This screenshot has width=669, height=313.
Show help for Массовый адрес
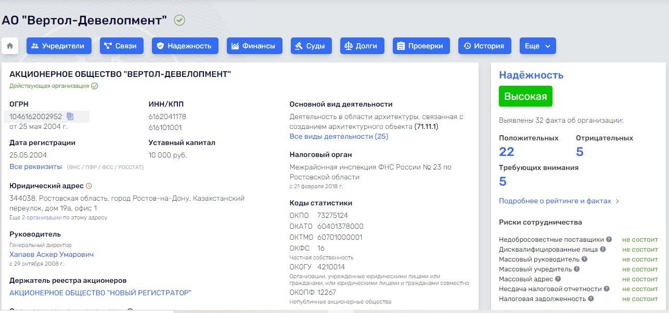click(x=558, y=279)
